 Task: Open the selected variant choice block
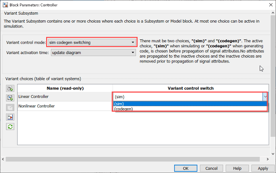10,117
